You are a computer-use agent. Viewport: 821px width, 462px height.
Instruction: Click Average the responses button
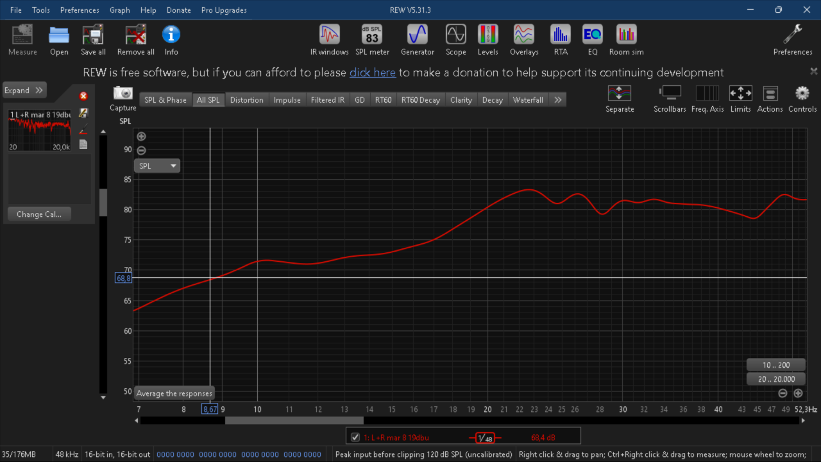coord(174,393)
